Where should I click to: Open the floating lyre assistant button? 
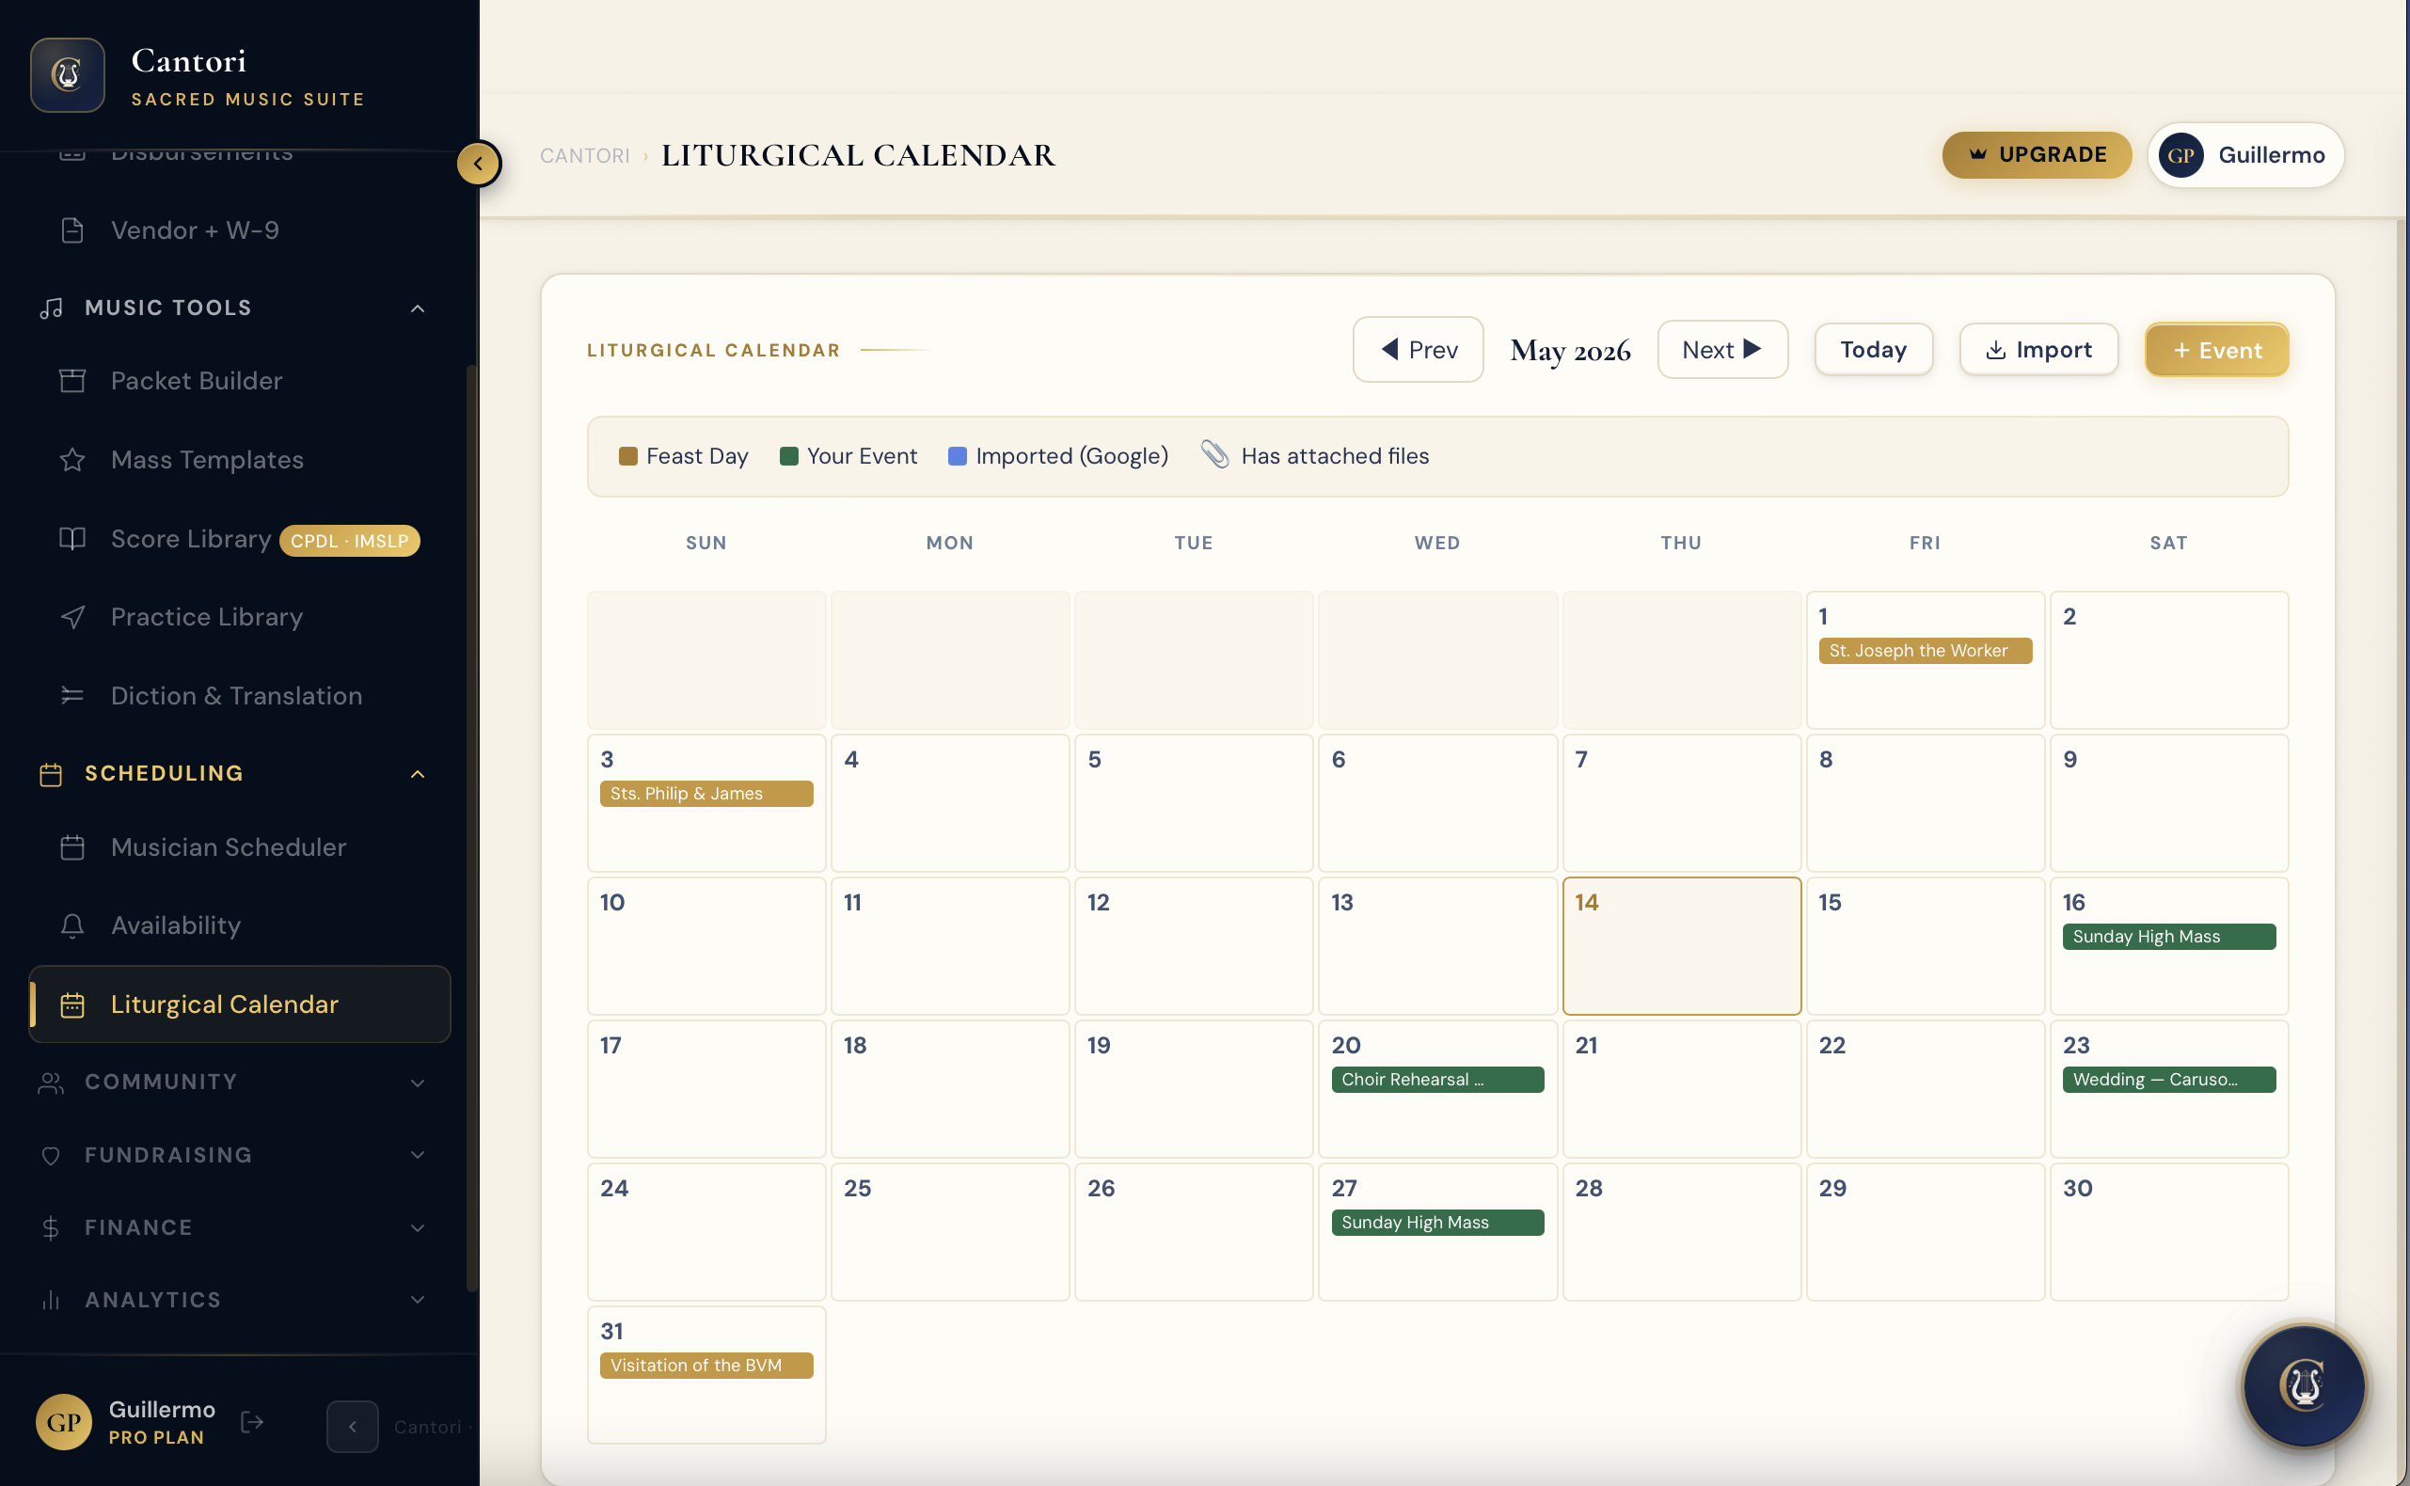[2303, 1385]
